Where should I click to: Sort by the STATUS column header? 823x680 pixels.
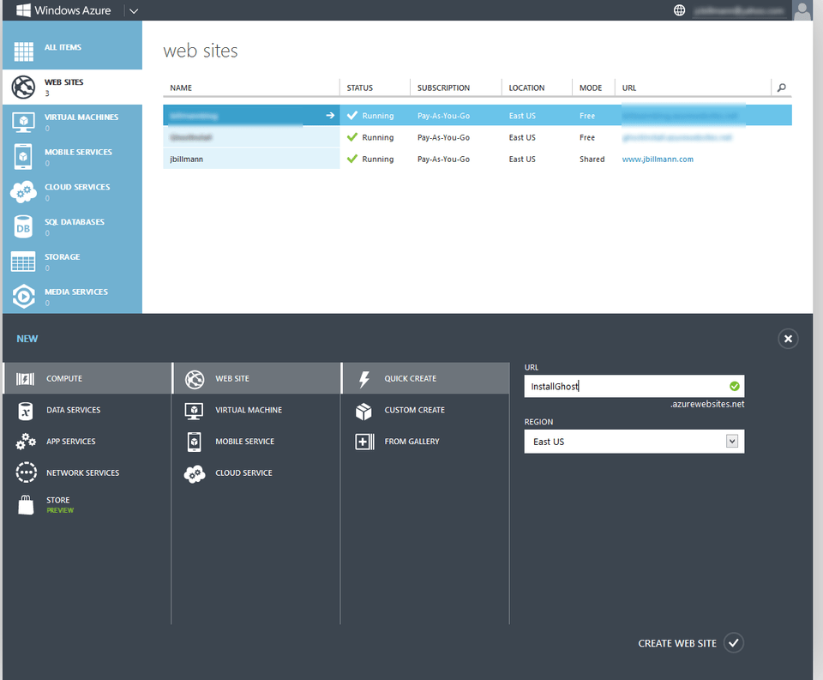(359, 87)
